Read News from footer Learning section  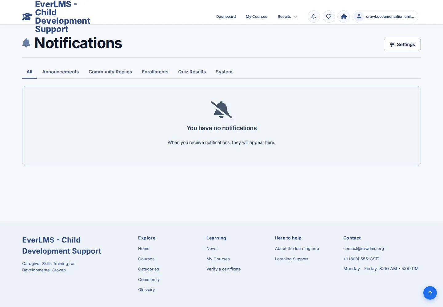212,249
